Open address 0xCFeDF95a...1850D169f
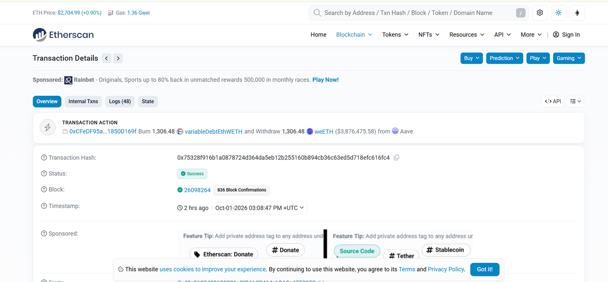Viewport: 608px width, 282px height. (103, 132)
